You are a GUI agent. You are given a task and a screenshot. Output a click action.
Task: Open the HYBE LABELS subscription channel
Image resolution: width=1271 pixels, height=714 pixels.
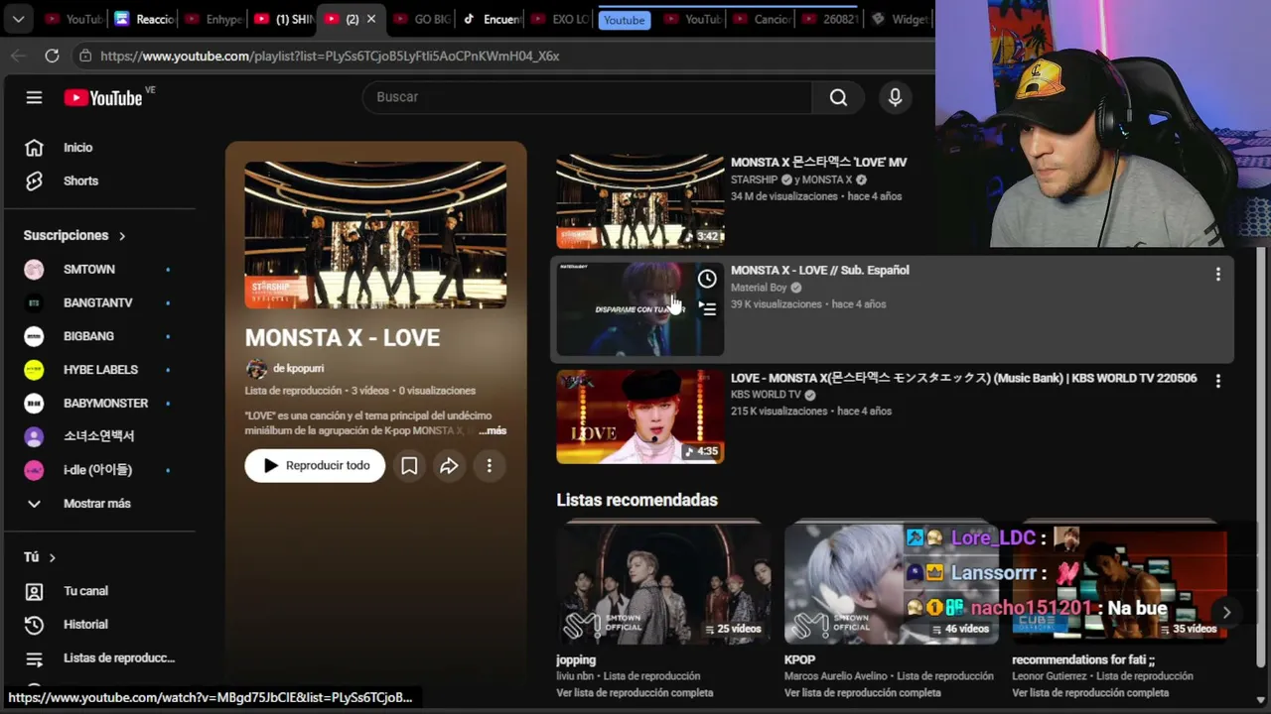(x=99, y=370)
